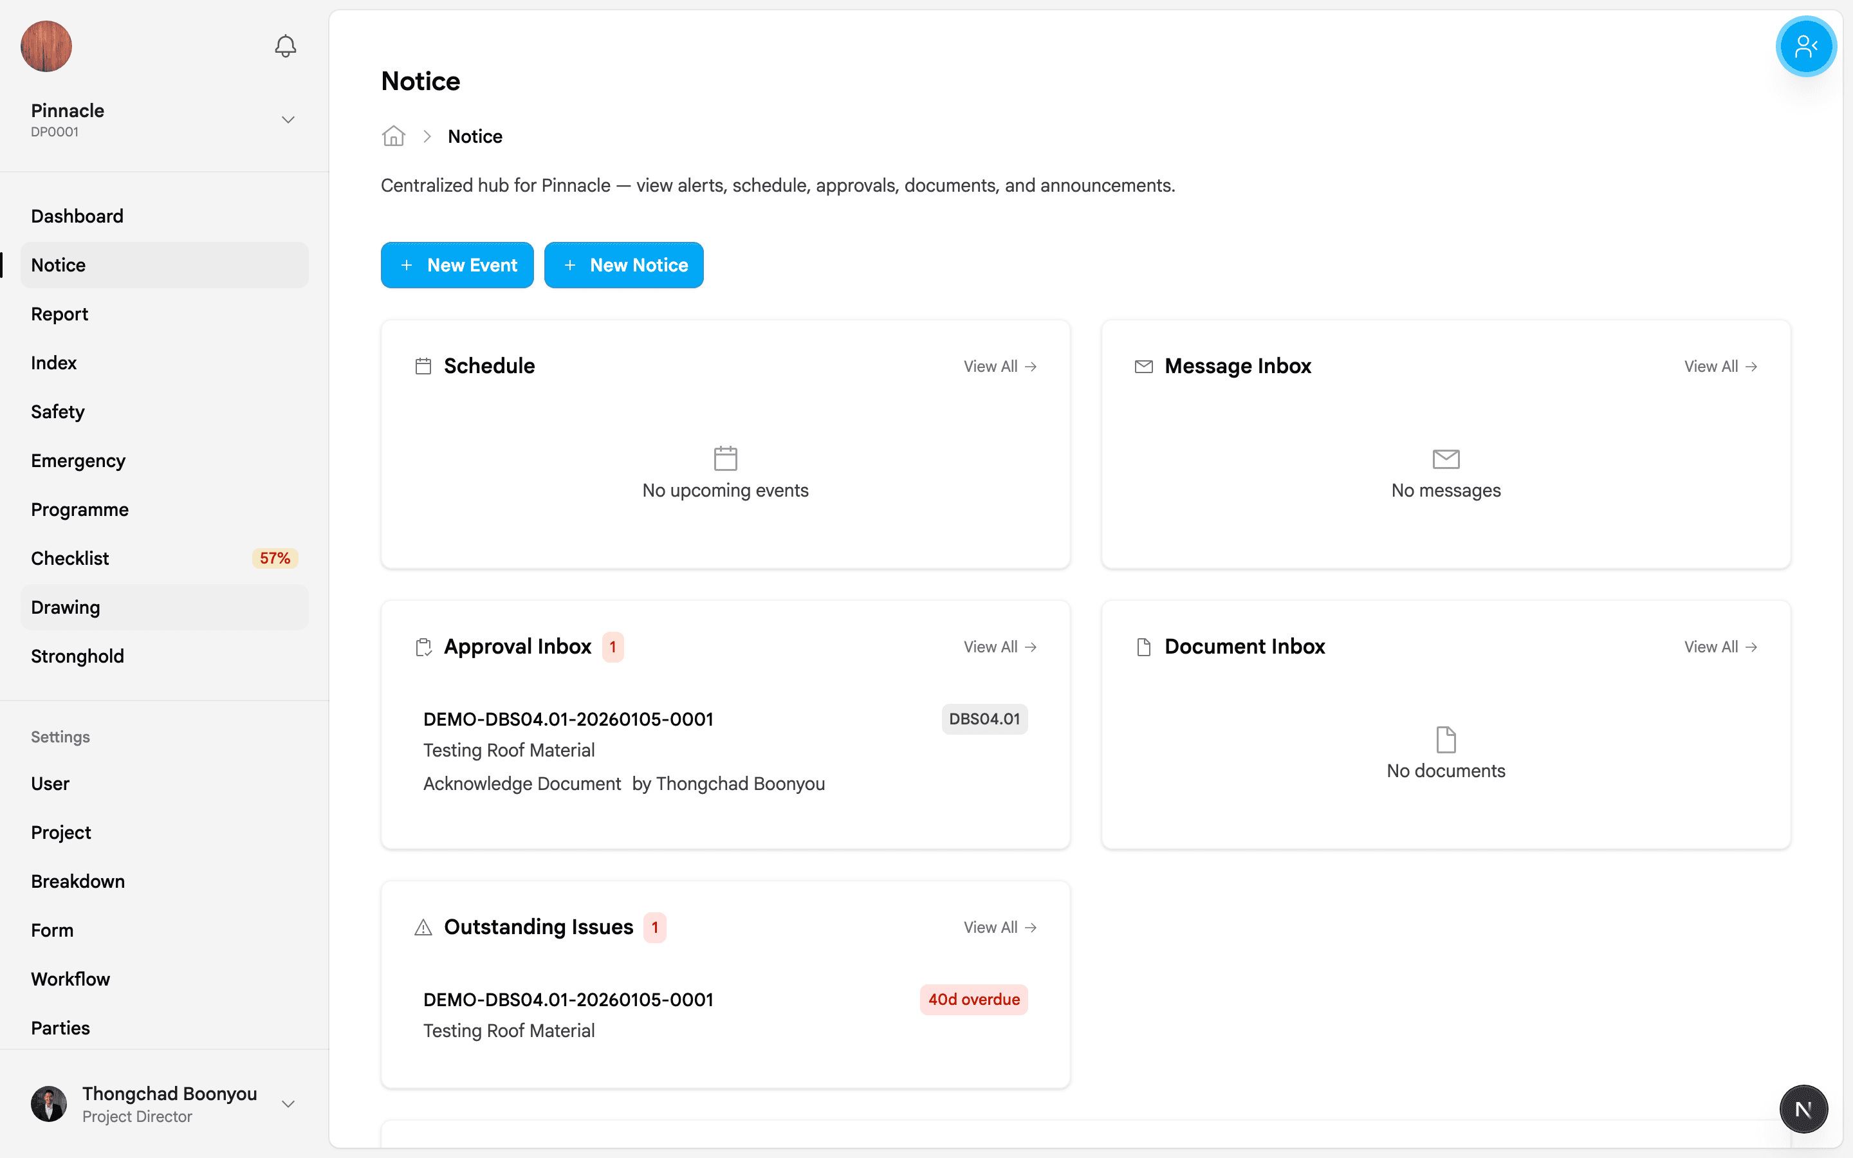Click the Message Inbox envelope icon
The image size is (1853, 1158).
(1143, 366)
